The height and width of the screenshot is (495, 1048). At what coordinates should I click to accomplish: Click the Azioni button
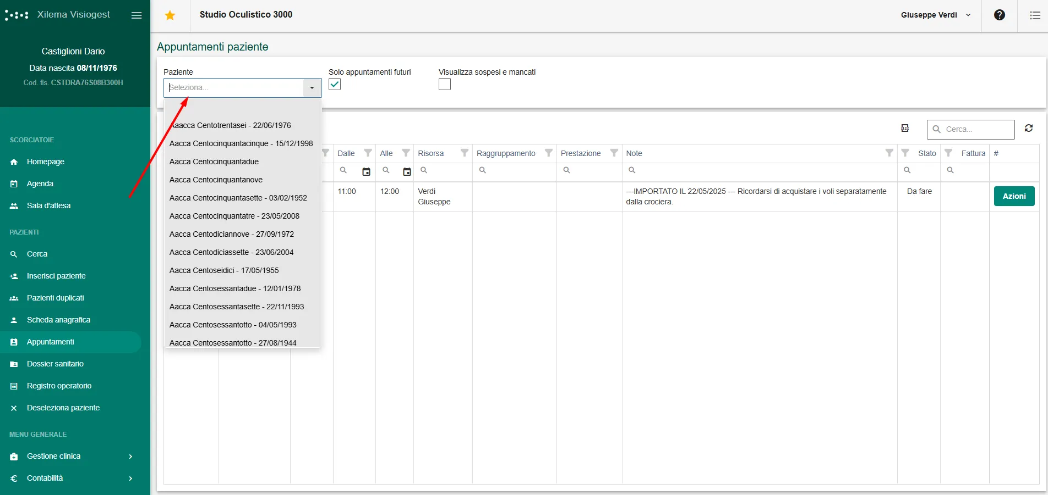click(x=1014, y=196)
